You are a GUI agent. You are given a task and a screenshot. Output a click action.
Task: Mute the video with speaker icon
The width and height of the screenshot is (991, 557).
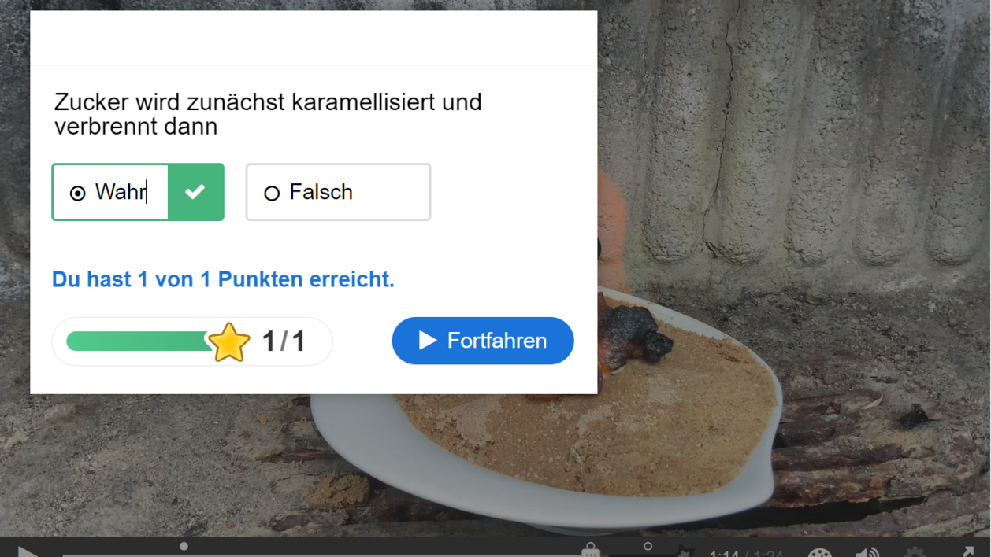867,552
